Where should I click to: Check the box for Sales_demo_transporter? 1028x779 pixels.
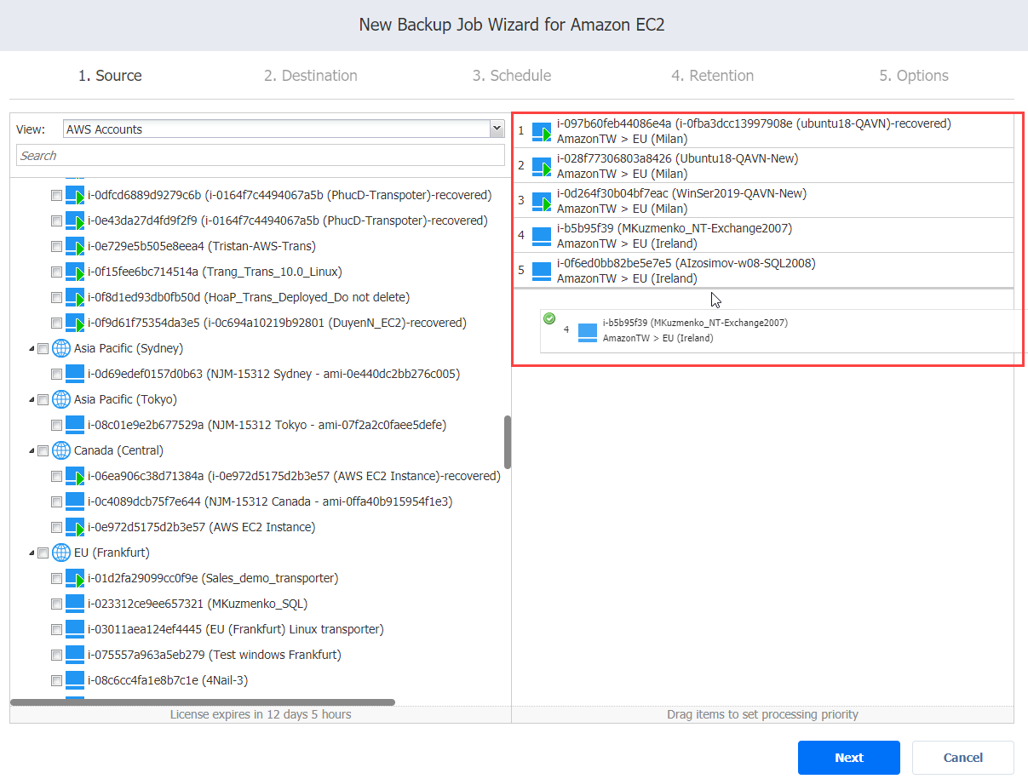pyautogui.click(x=56, y=579)
